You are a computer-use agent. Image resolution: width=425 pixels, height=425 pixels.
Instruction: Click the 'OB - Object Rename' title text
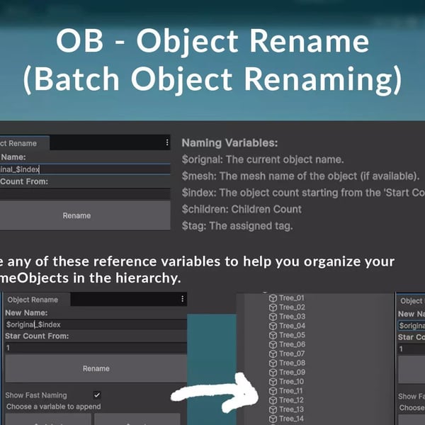pos(212,41)
